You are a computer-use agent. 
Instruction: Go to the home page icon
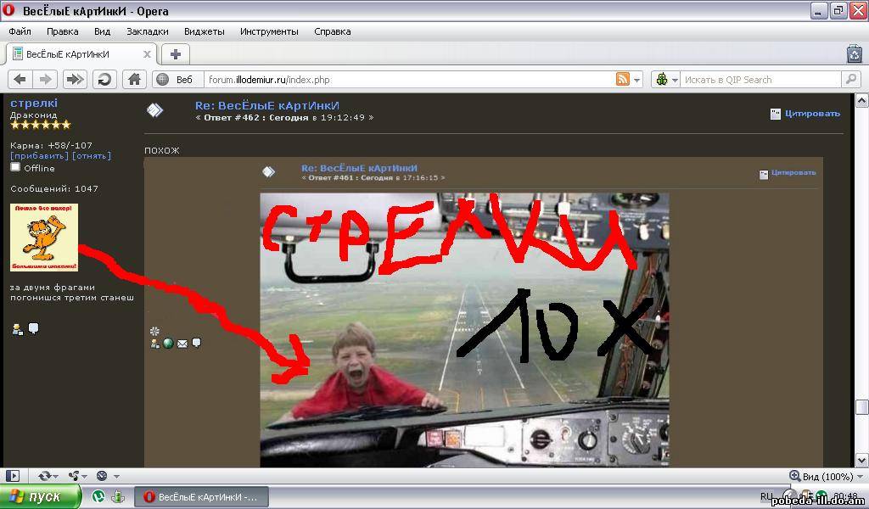click(x=134, y=79)
